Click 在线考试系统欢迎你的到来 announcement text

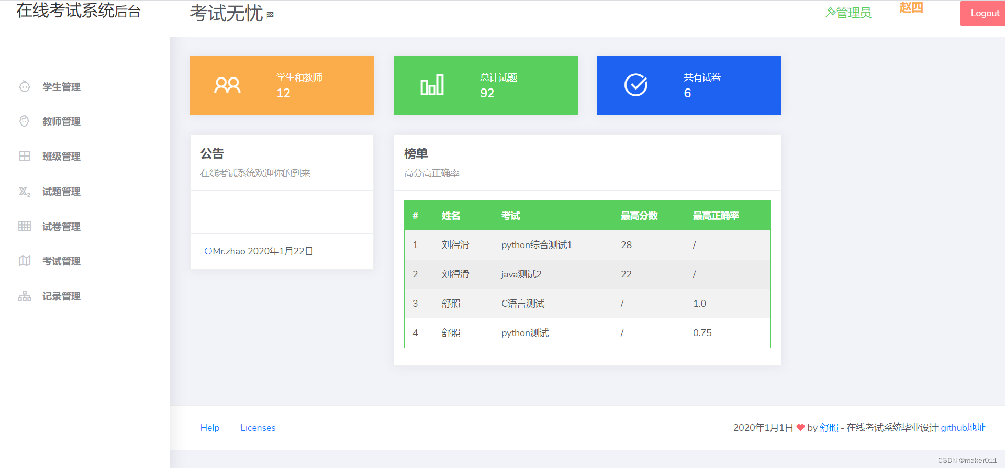(x=255, y=173)
